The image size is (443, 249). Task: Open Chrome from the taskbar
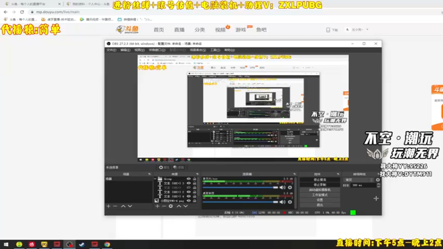tap(107, 244)
